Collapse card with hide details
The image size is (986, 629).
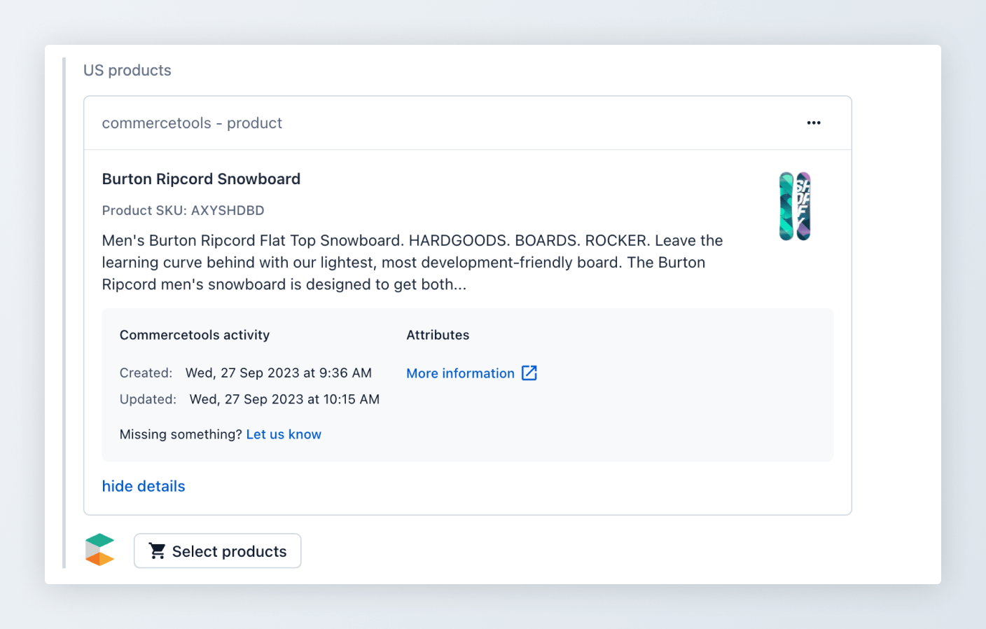click(144, 486)
